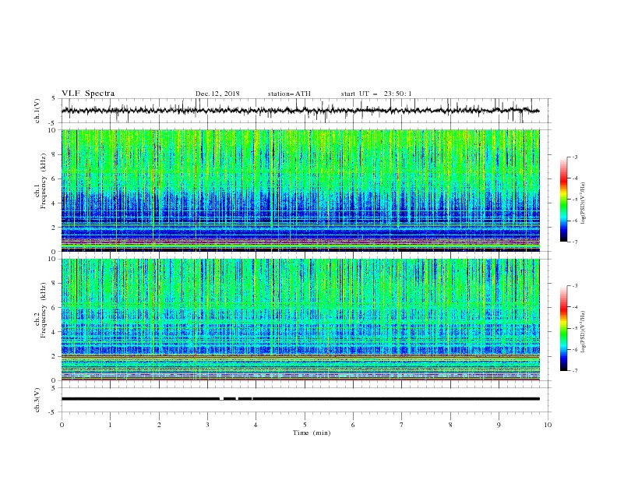This screenshot has width=617, height=477.
Task: Click the first white gap in ch.3 trace
Action: click(x=221, y=399)
